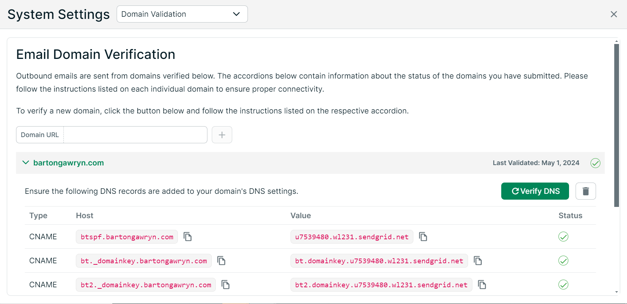Click the status checkmark for bt2._domainkey record

[563, 285]
